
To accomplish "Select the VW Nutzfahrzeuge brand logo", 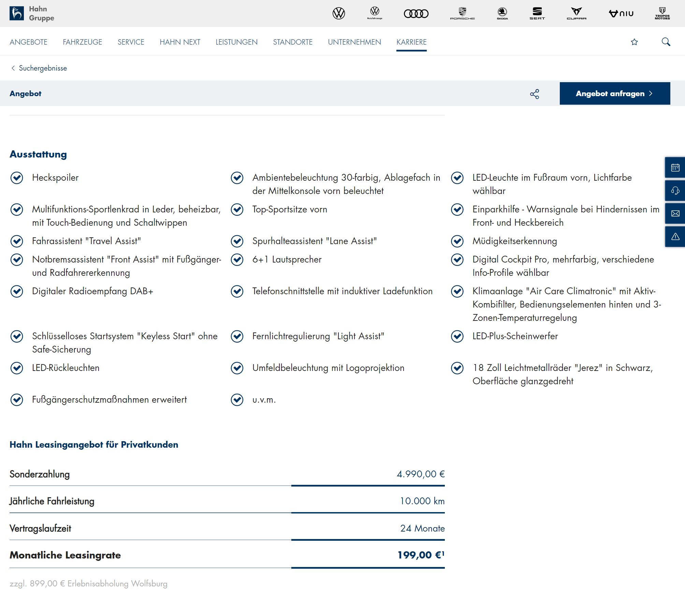I will coord(375,13).
